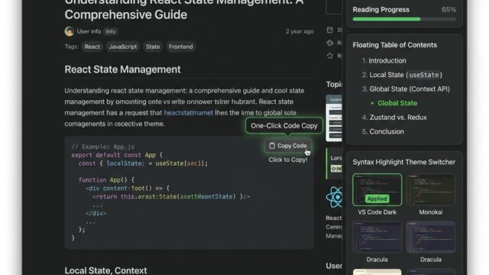The width and height of the screenshot is (489, 275).
Task: Click the Copy Code button
Action: (x=288, y=146)
